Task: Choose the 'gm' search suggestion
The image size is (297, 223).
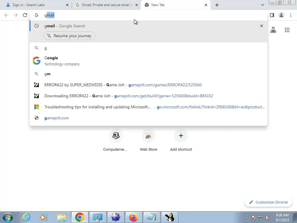Action: (x=148, y=74)
